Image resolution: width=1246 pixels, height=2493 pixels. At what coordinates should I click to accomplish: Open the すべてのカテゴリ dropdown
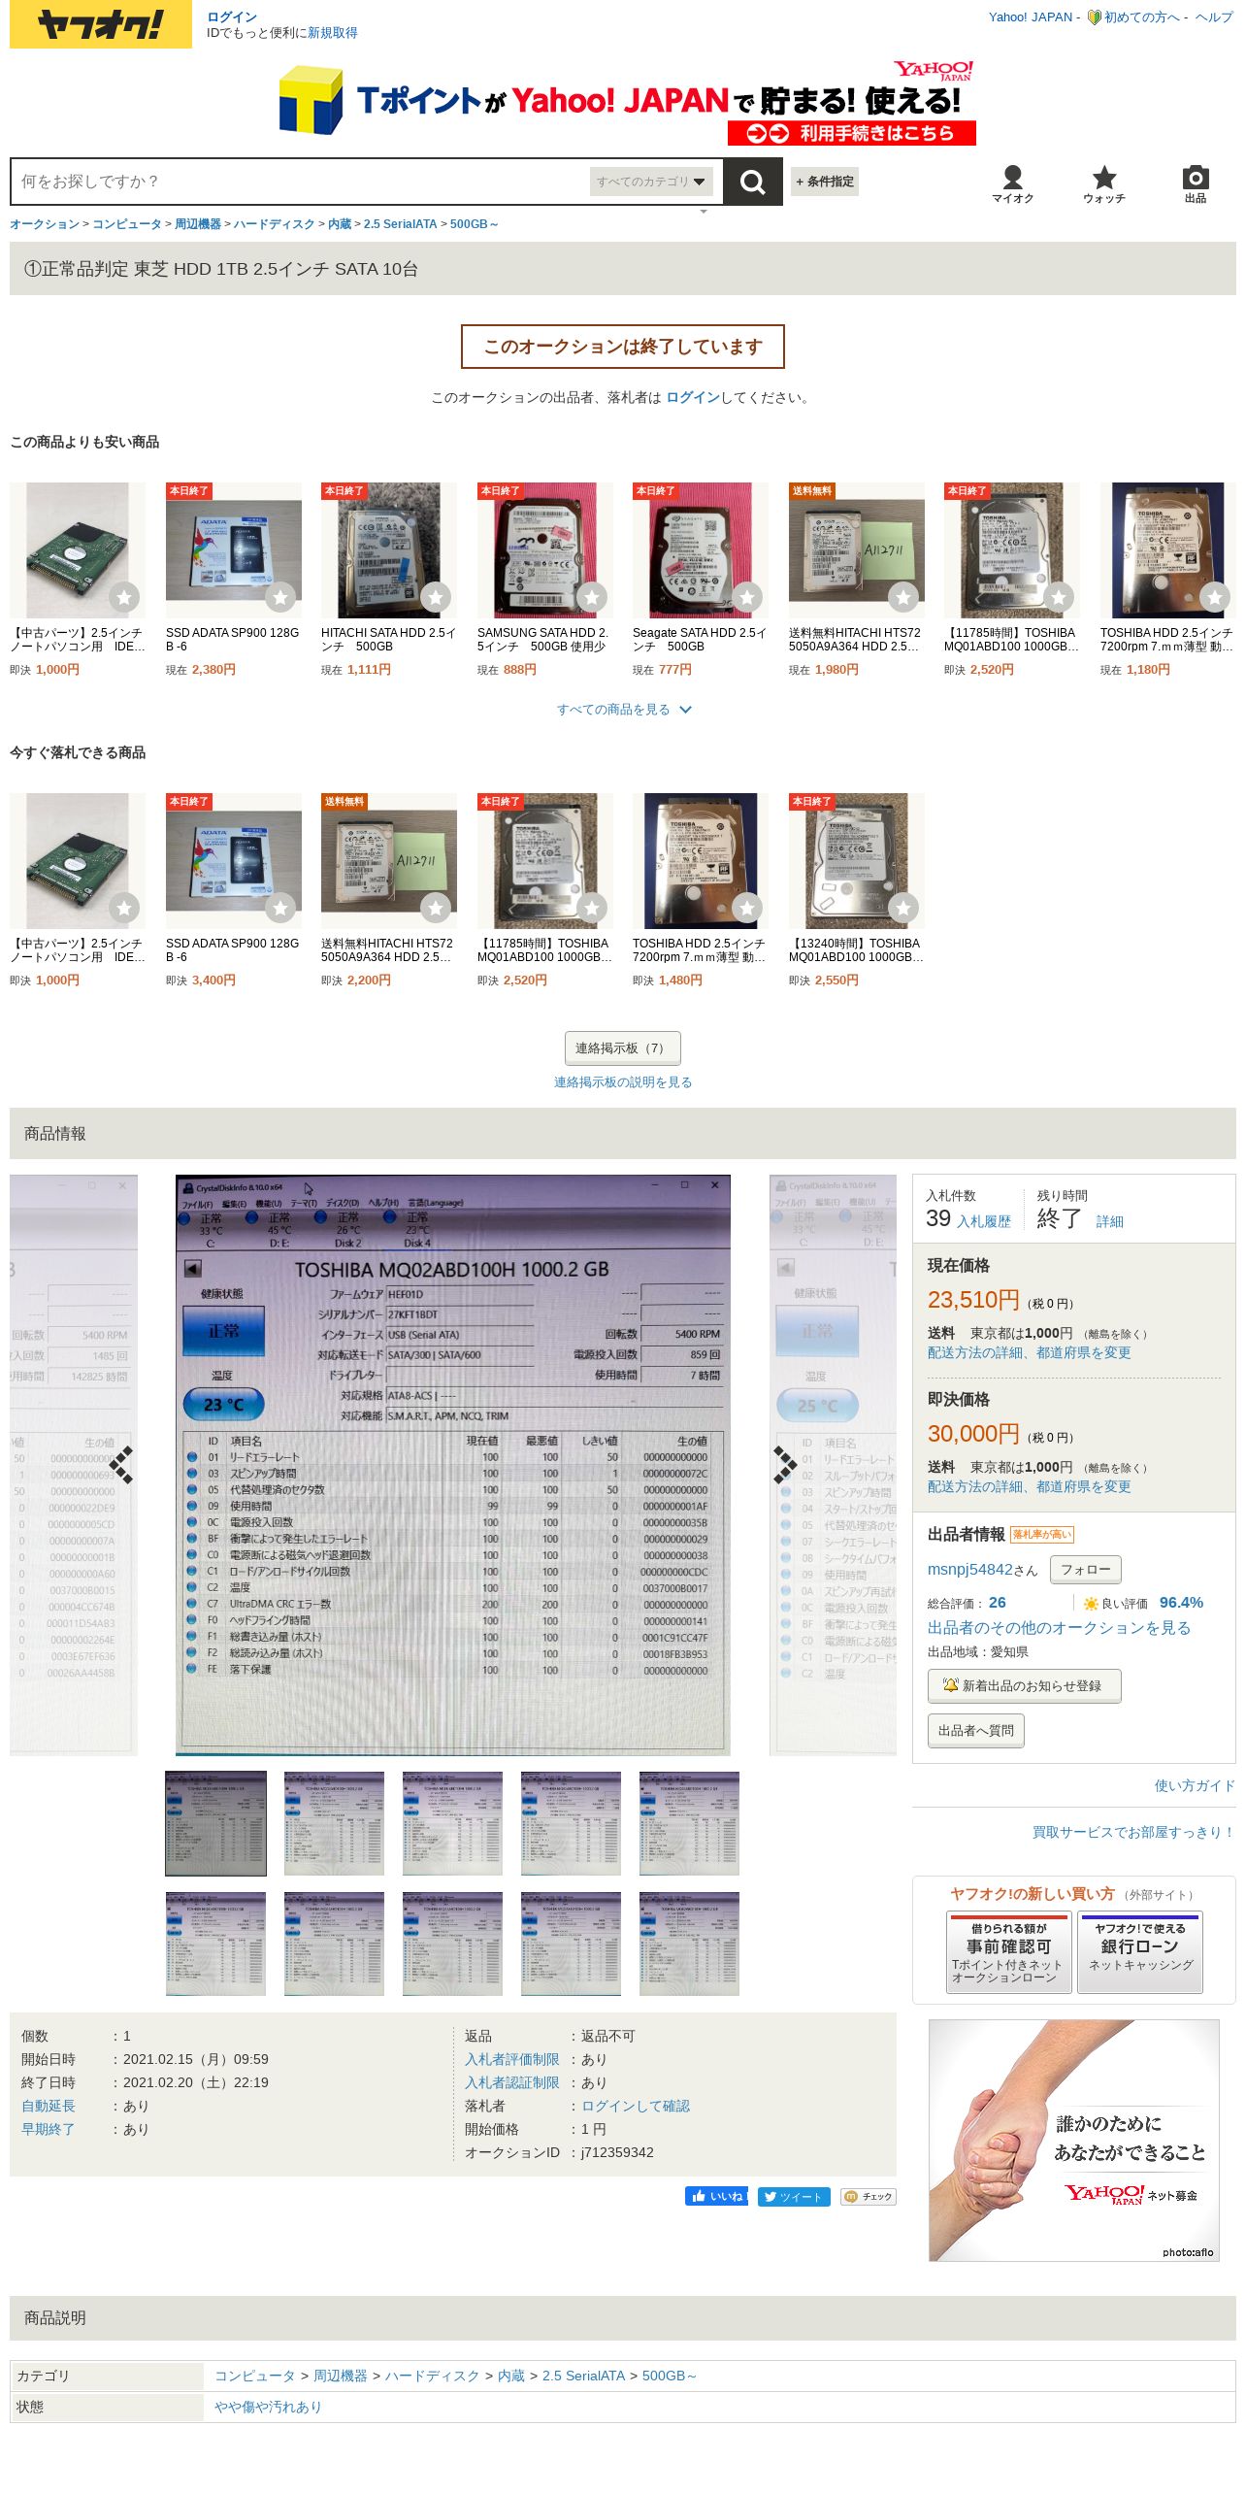pyautogui.click(x=651, y=182)
